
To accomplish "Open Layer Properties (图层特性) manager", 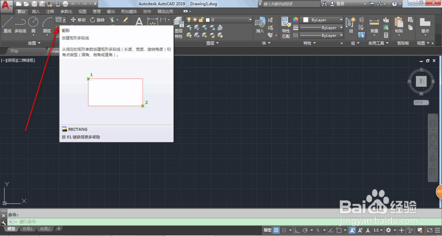I will (x=179, y=27).
